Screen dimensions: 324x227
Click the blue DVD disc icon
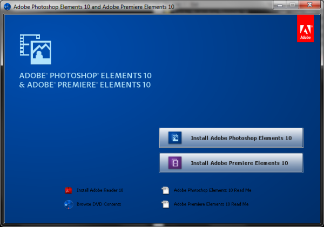[x=69, y=204]
